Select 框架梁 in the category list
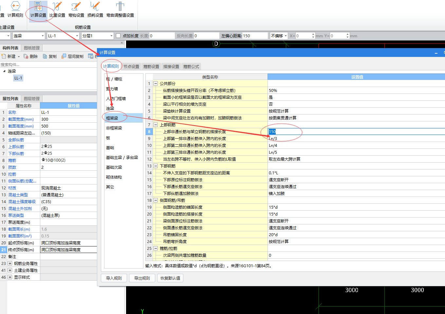This screenshot has height=314, width=445. [123, 118]
